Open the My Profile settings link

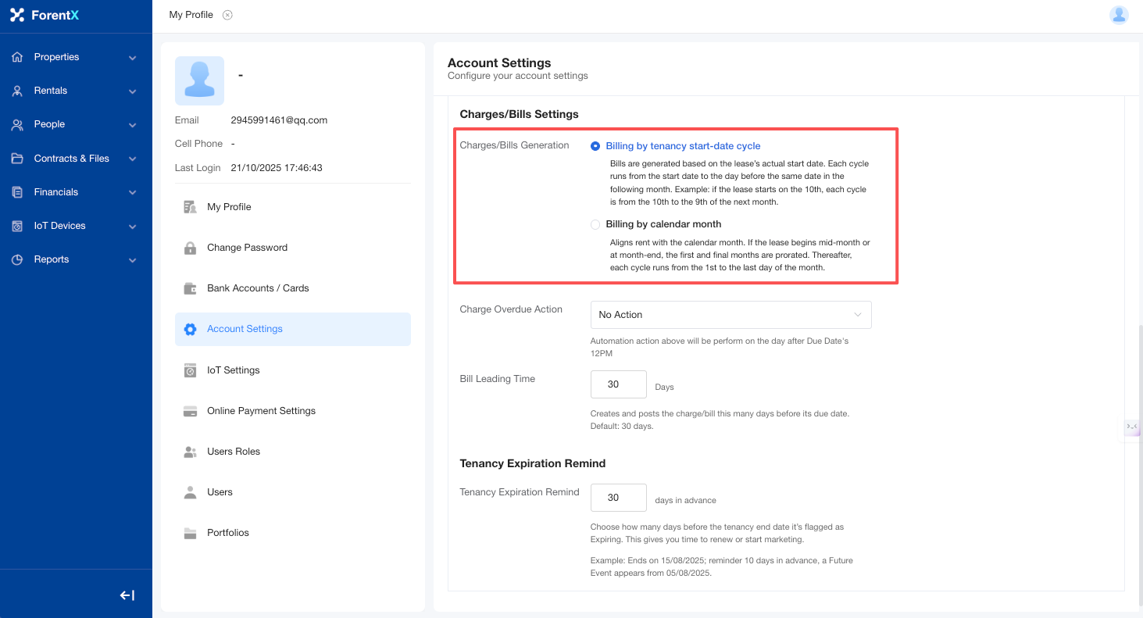point(229,207)
